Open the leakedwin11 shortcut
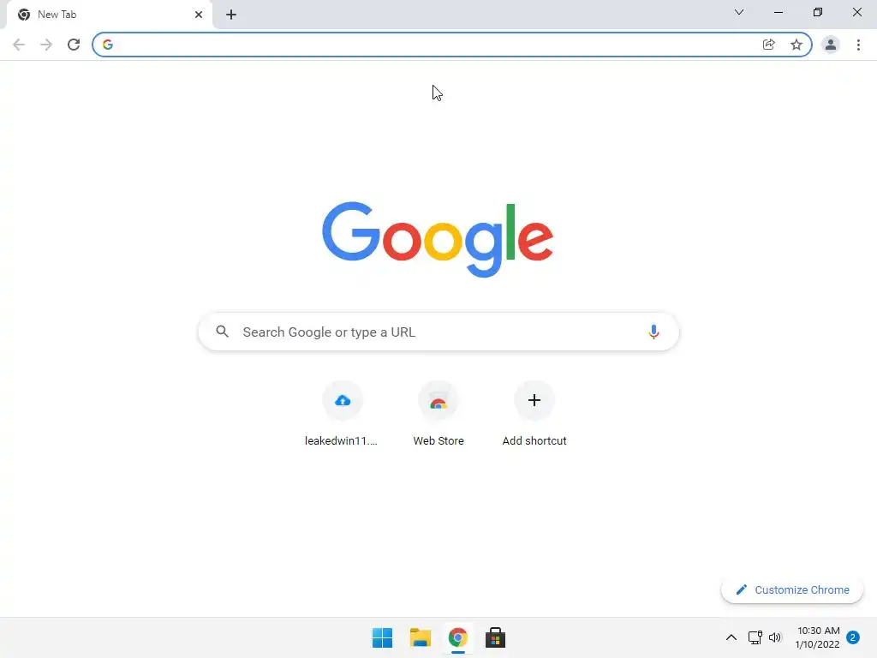 click(x=343, y=414)
